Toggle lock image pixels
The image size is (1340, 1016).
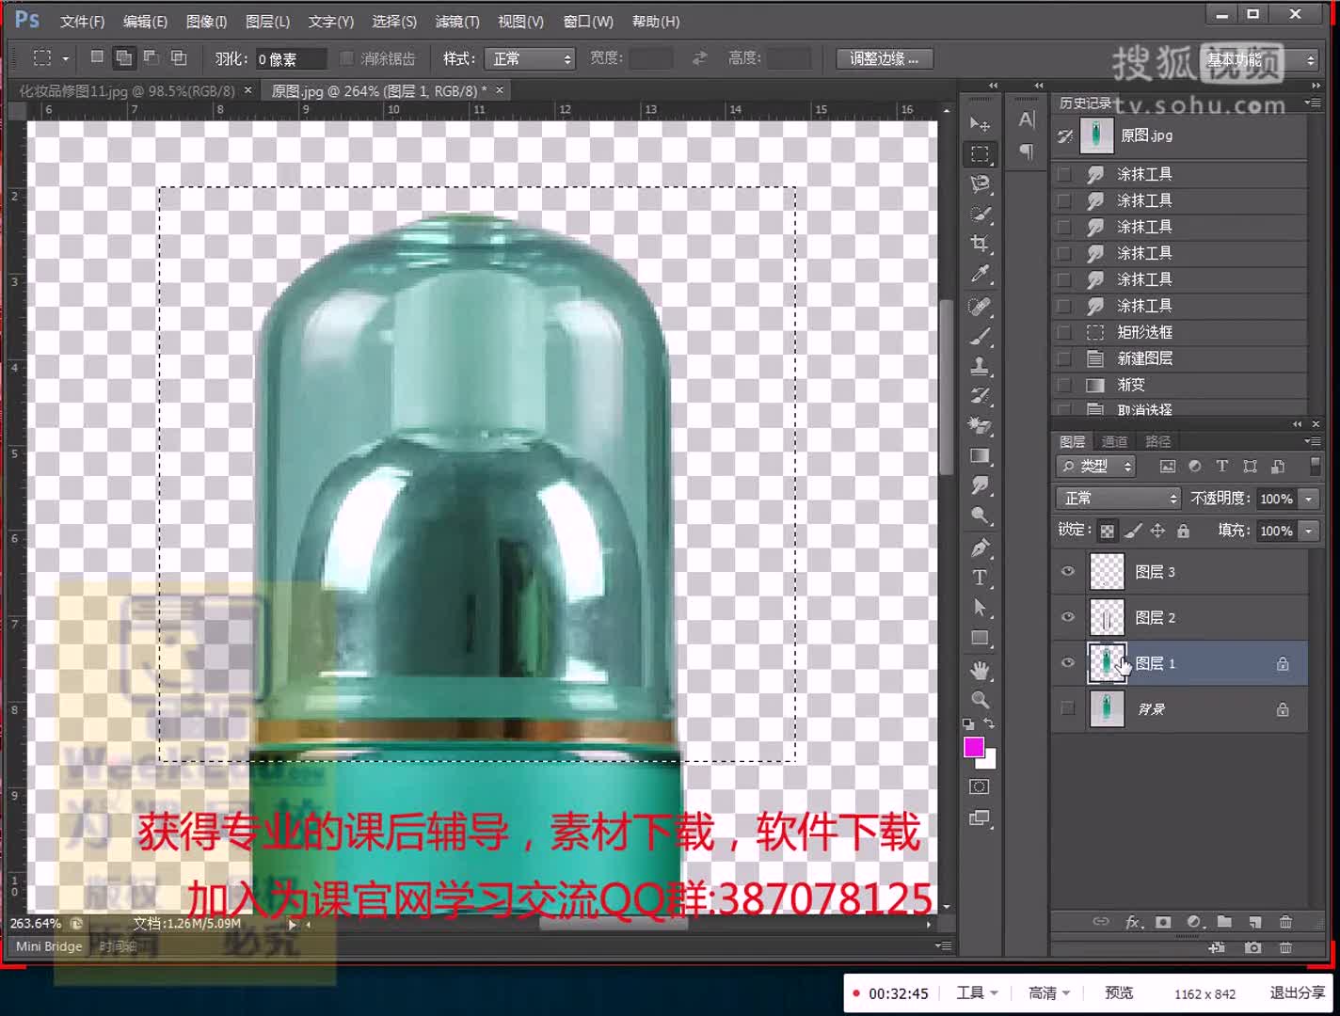(x=1133, y=532)
